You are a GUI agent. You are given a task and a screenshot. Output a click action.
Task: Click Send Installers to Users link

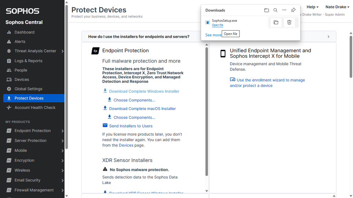pos(131,126)
